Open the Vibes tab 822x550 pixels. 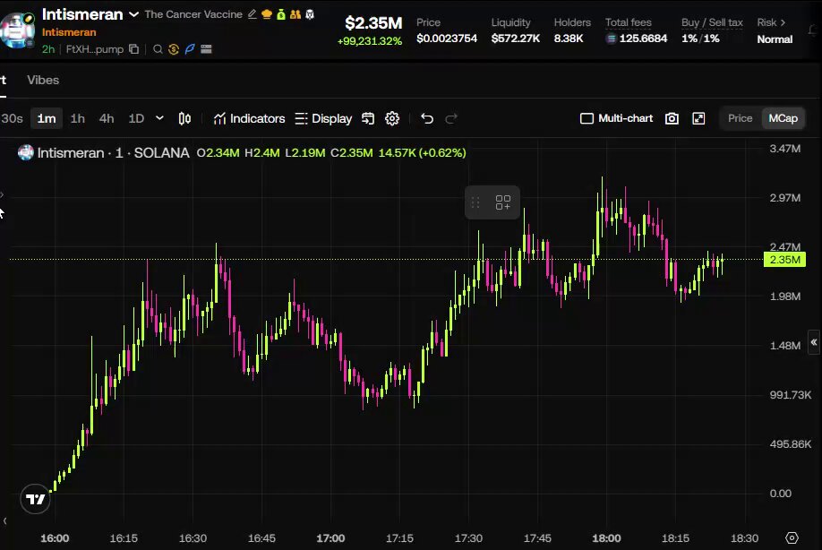(x=43, y=80)
